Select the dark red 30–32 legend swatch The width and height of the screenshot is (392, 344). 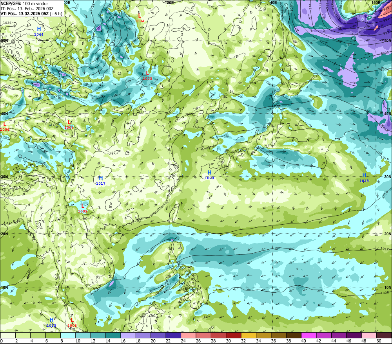pyautogui.click(x=234, y=335)
